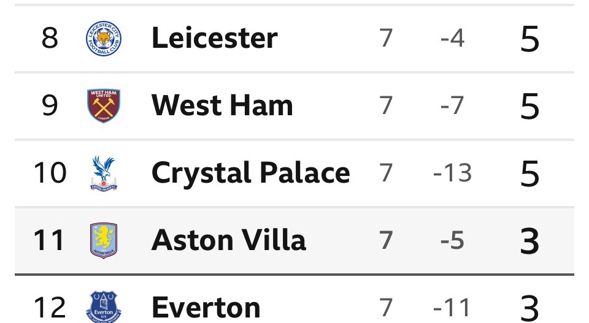Click Crystal Palace's goal difference of -13
The height and width of the screenshot is (323, 589).
point(452,173)
